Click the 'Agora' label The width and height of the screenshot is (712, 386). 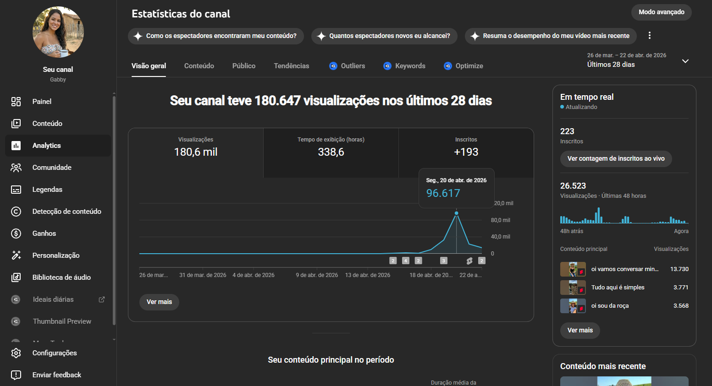681,231
